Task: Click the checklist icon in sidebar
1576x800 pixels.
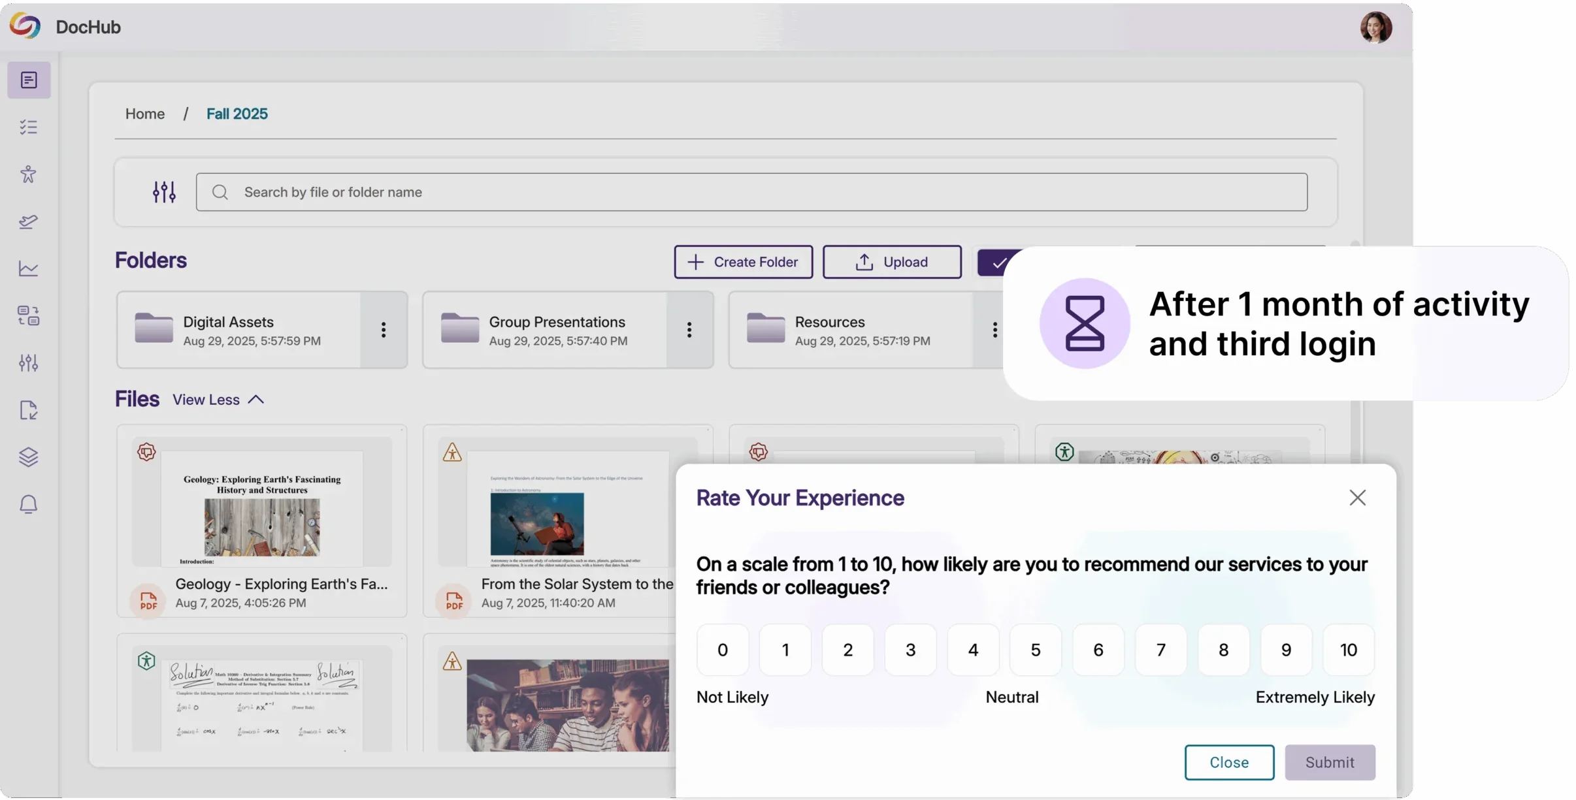Action: click(29, 127)
